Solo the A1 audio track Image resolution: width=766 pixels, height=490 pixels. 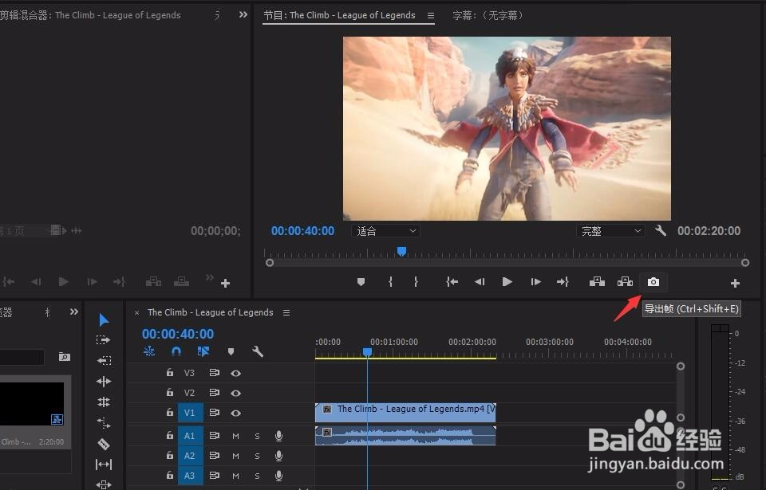257,436
